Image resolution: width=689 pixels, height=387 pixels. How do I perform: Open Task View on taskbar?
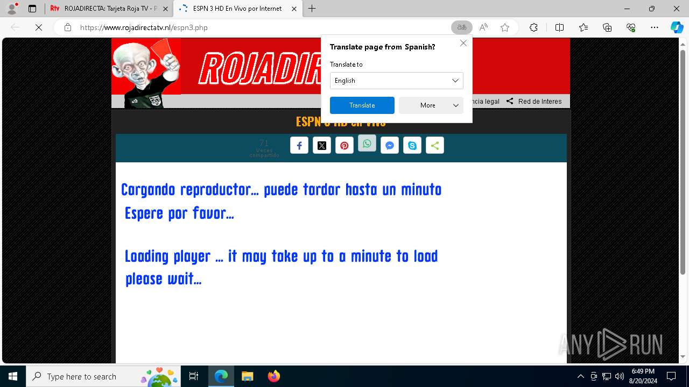coord(194,376)
